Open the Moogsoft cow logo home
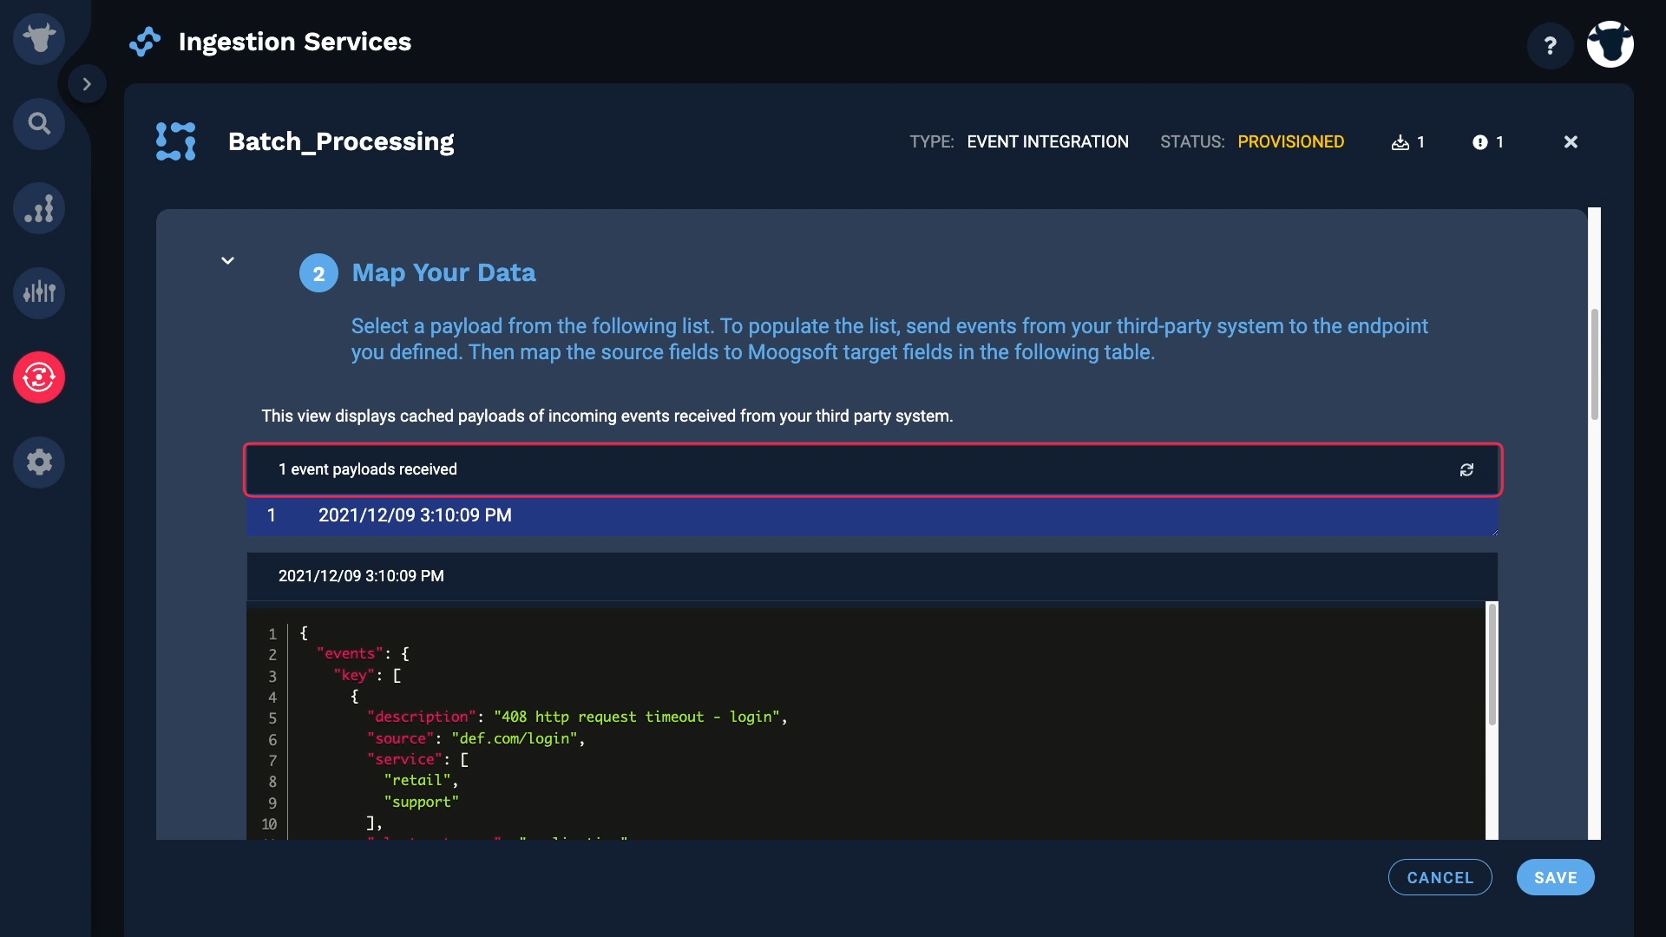The image size is (1666, 937). coord(39,39)
